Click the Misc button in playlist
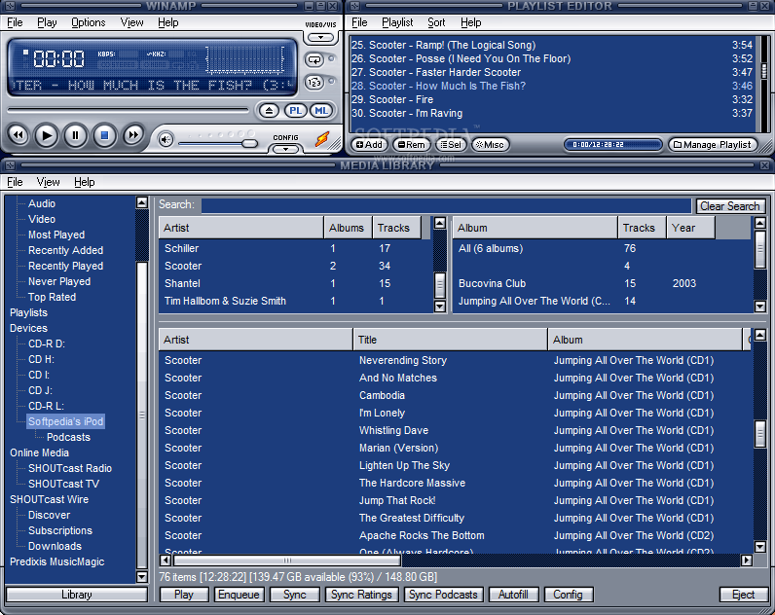The height and width of the screenshot is (615, 775). [490, 145]
